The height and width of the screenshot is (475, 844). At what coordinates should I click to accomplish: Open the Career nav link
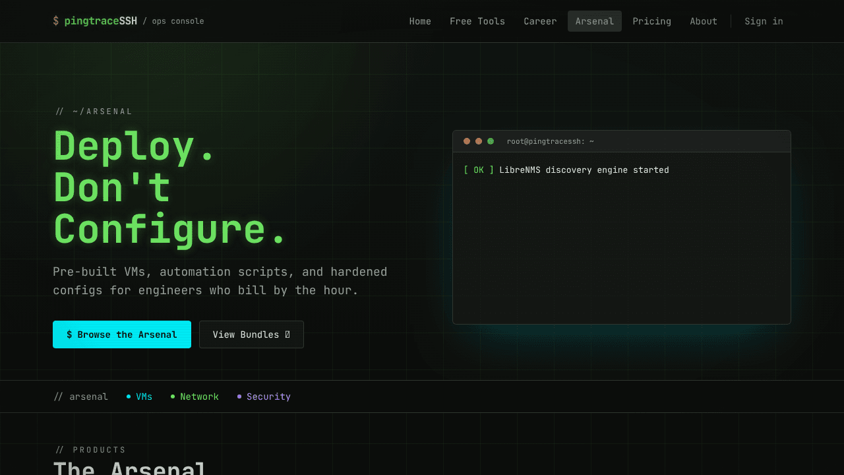tap(540, 21)
